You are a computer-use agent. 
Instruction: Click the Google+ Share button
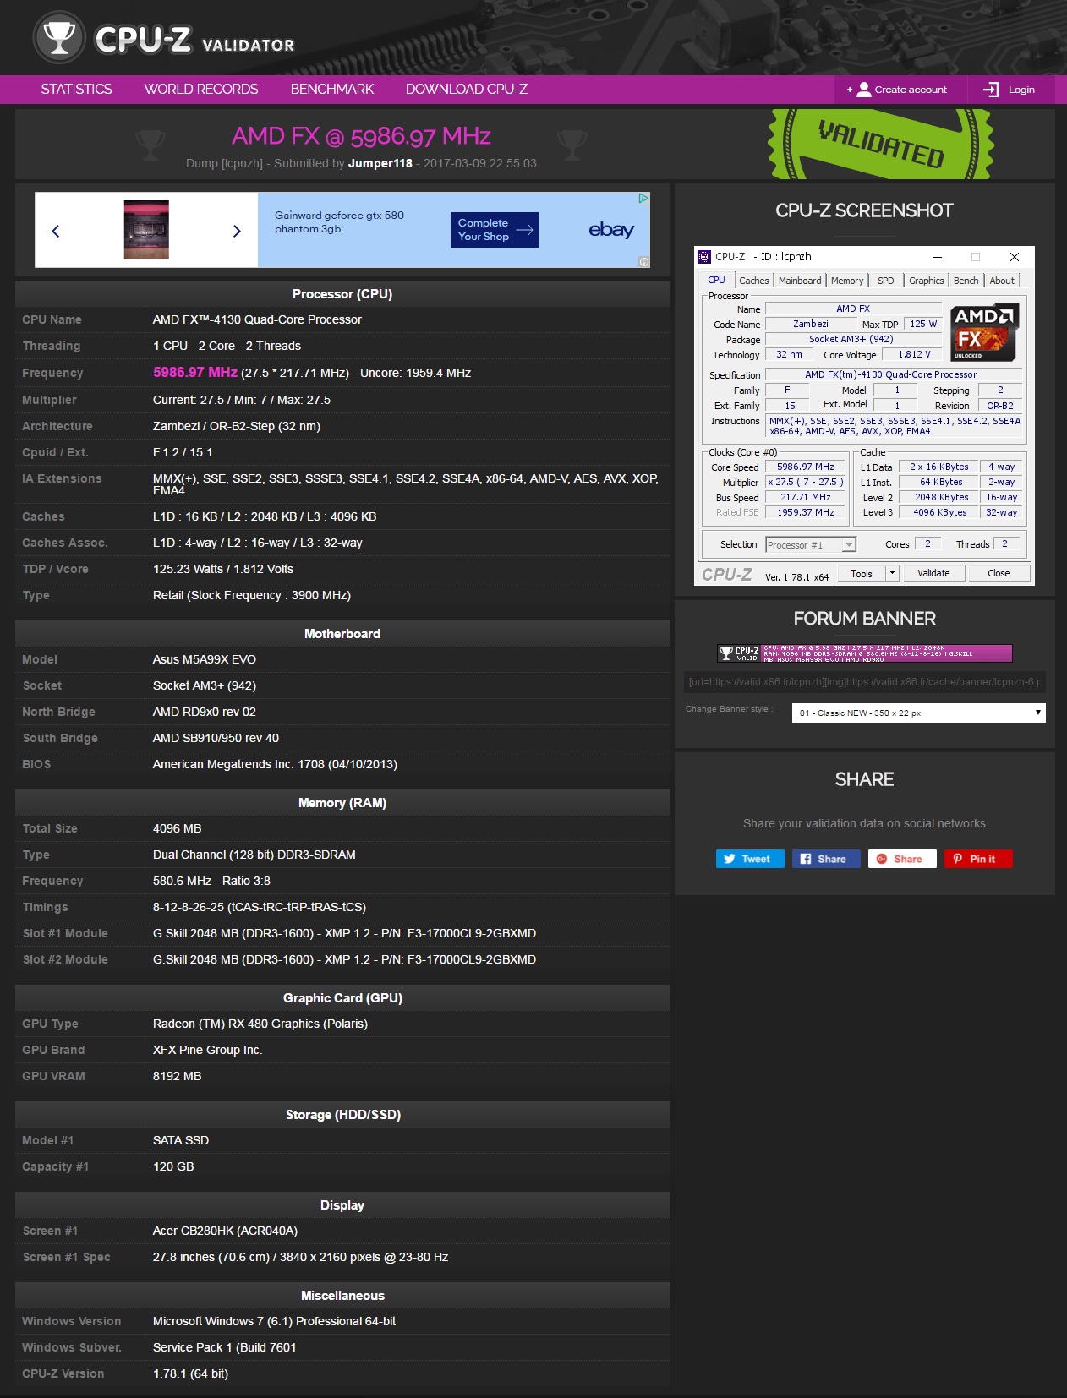point(902,859)
